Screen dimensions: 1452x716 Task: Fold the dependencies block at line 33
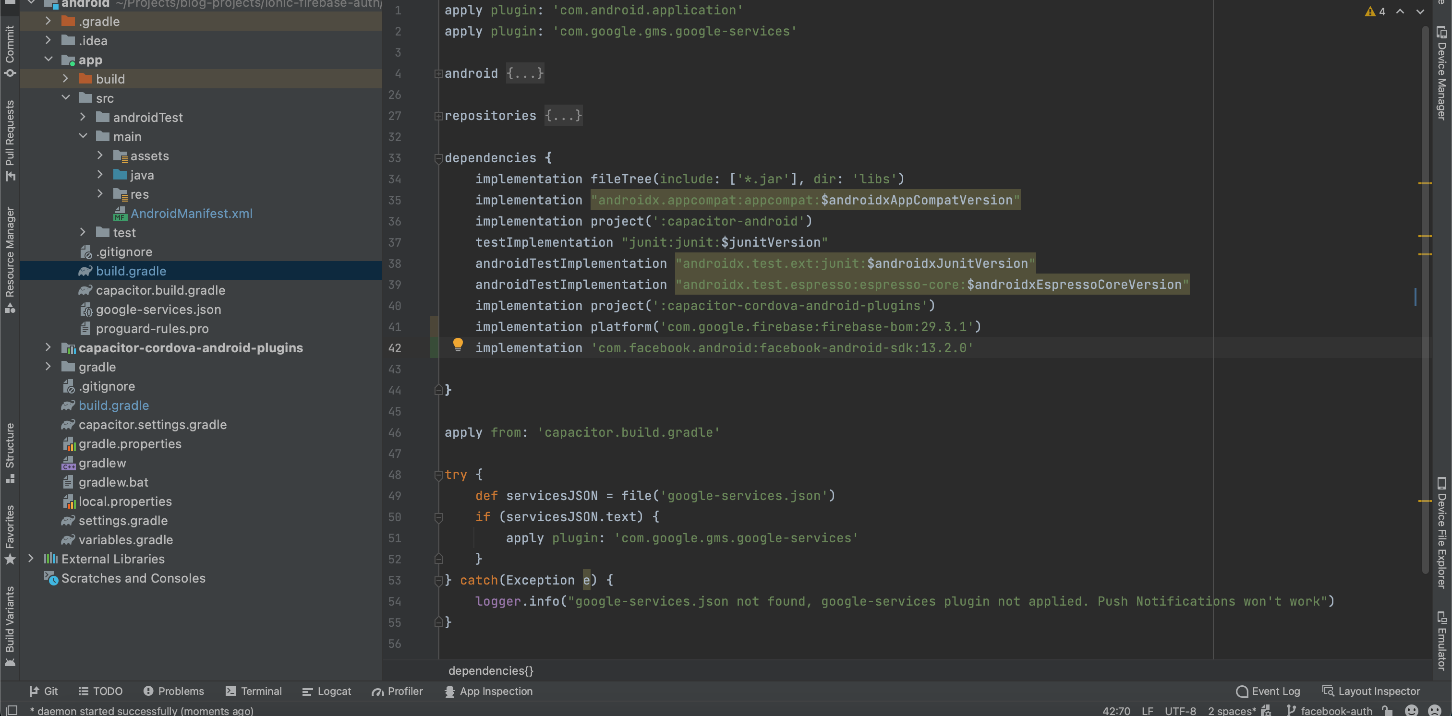[x=438, y=158]
